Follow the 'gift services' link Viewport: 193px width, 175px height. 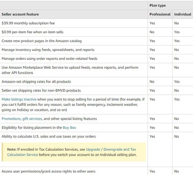(x=32, y=119)
